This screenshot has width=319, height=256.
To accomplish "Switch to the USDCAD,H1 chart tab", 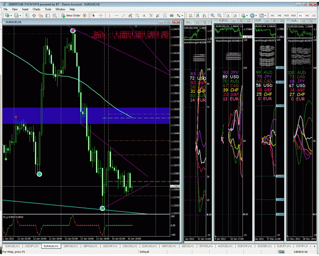I will 130,246.
